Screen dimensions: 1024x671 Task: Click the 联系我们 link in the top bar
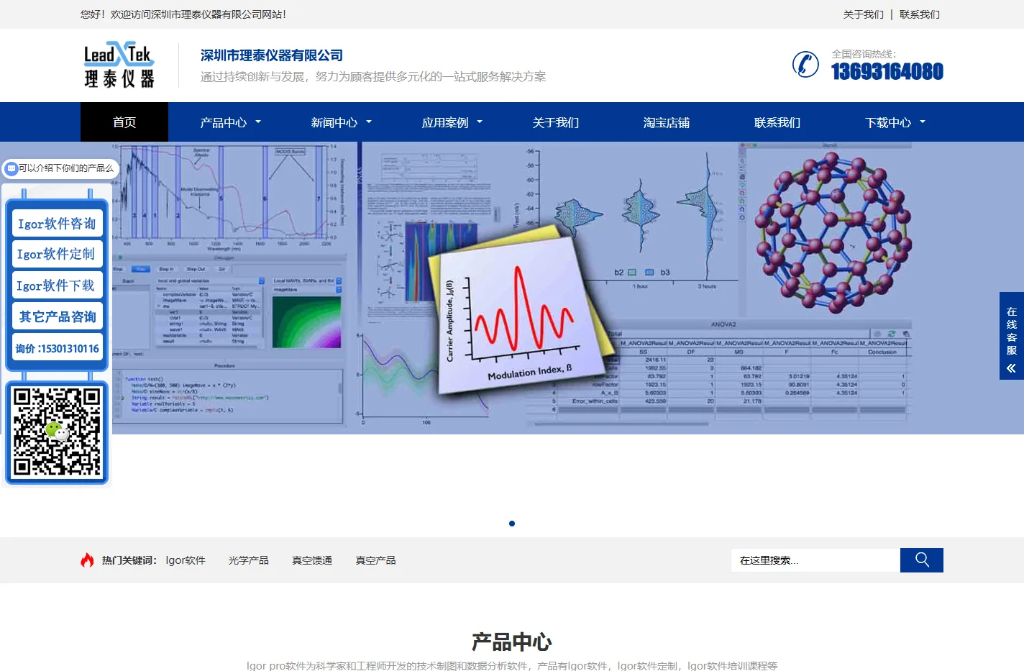click(x=919, y=14)
